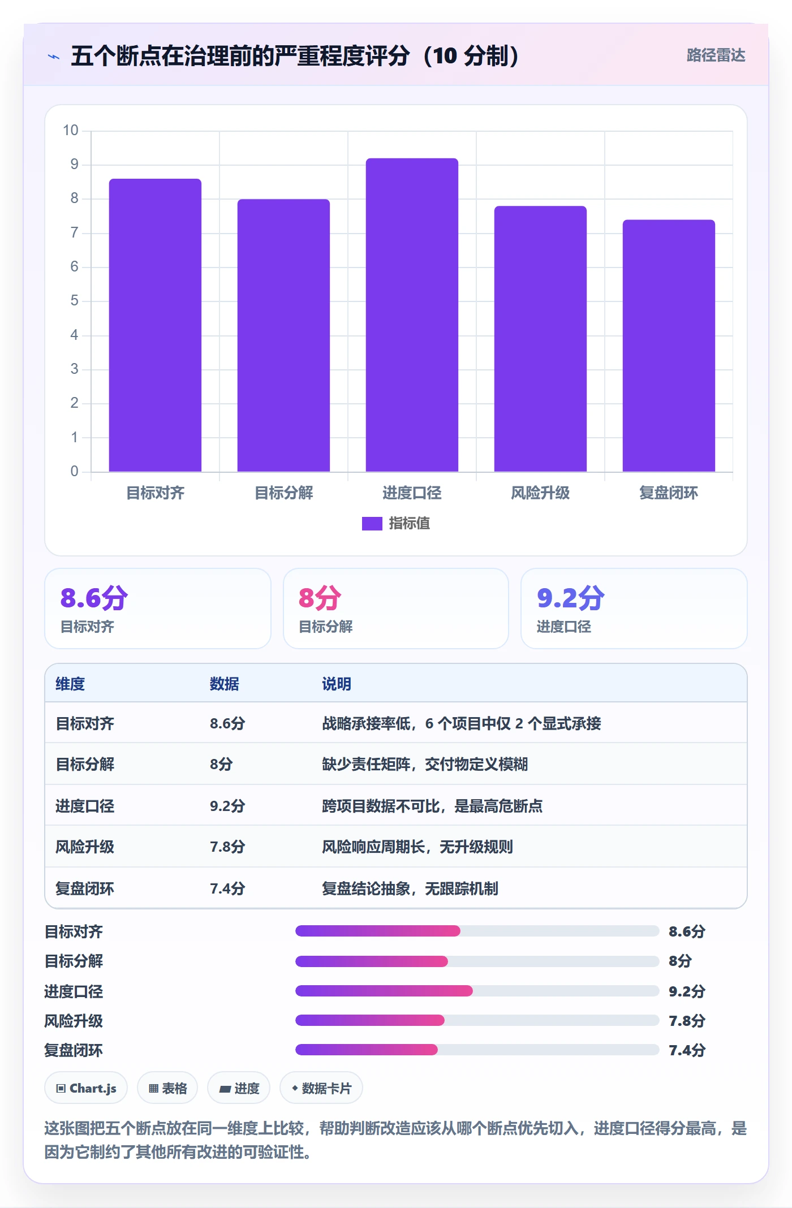Screen dimensions: 792x1208
Task: Click the 风险升级 progress bar showing 7.8分
Action: (x=477, y=1020)
